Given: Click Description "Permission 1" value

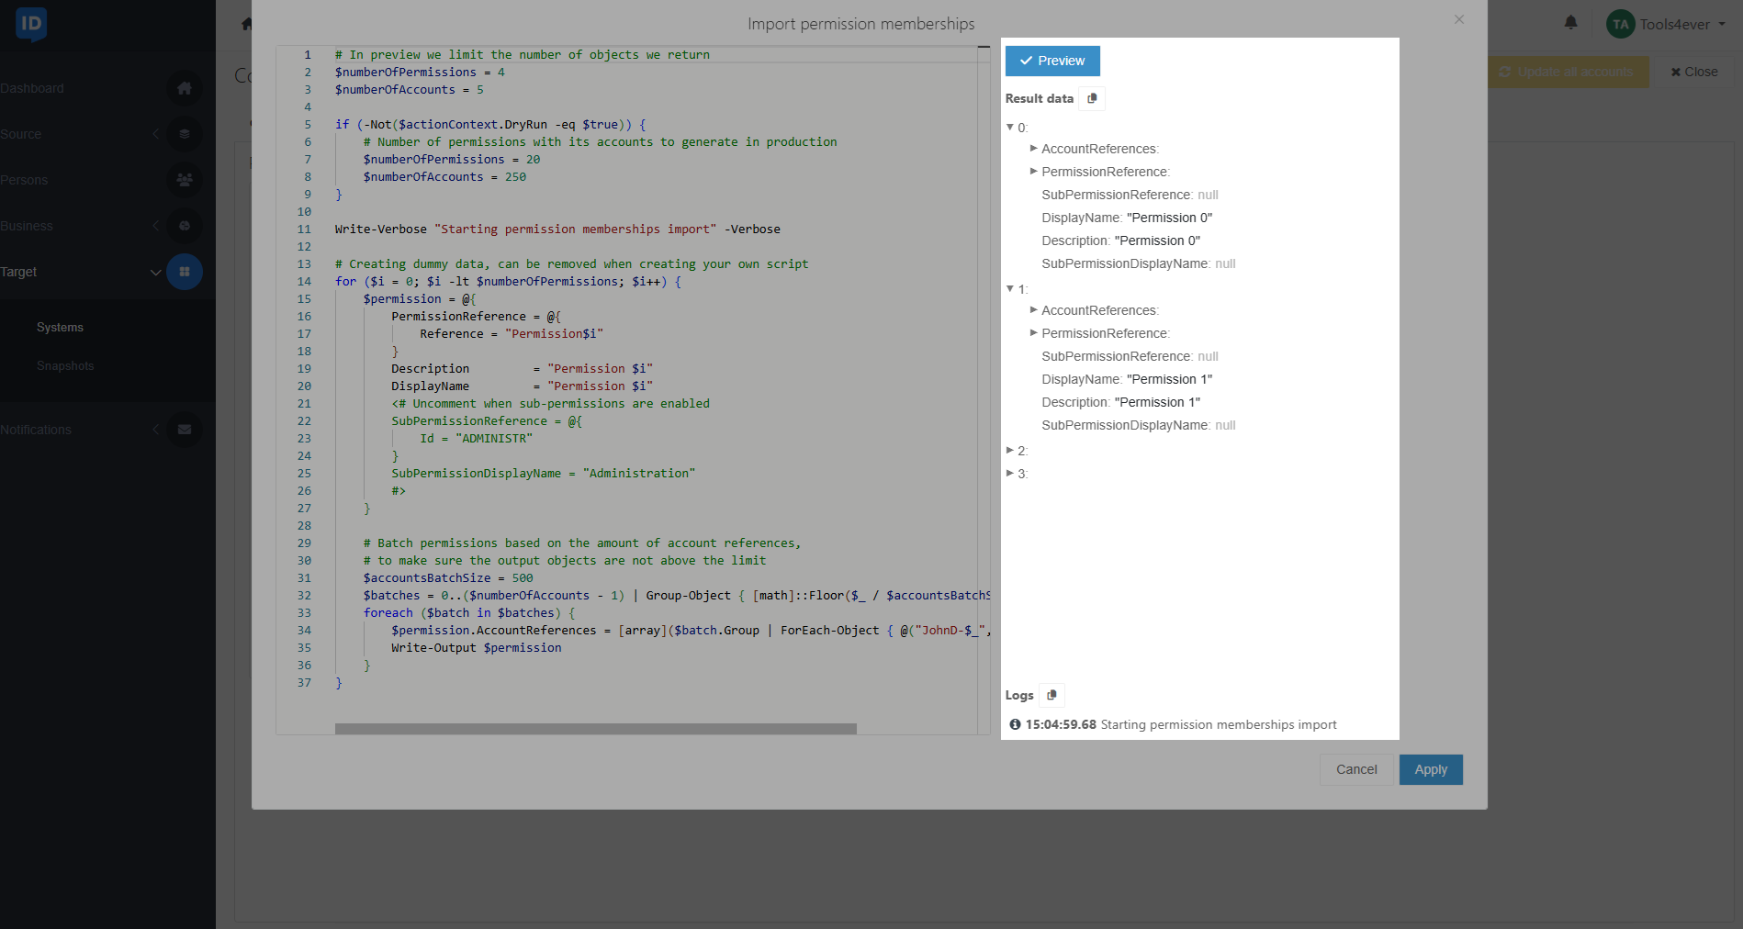Looking at the screenshot, I should click(x=1157, y=402).
